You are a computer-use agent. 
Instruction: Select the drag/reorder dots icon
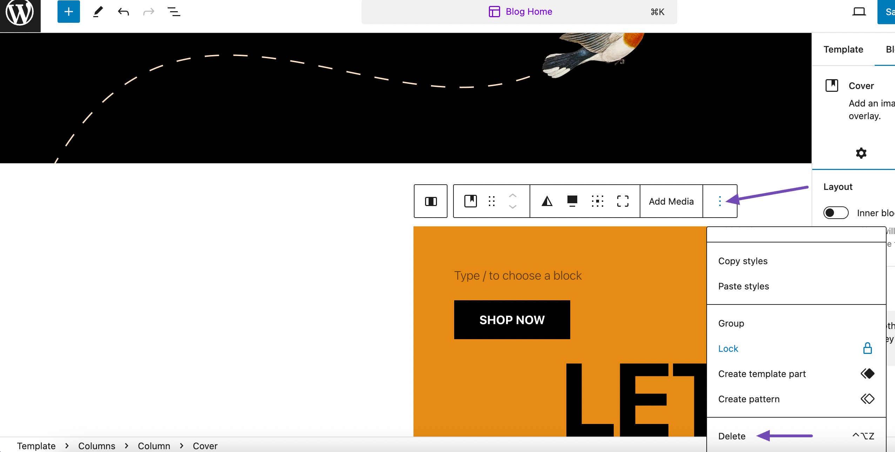coord(492,201)
